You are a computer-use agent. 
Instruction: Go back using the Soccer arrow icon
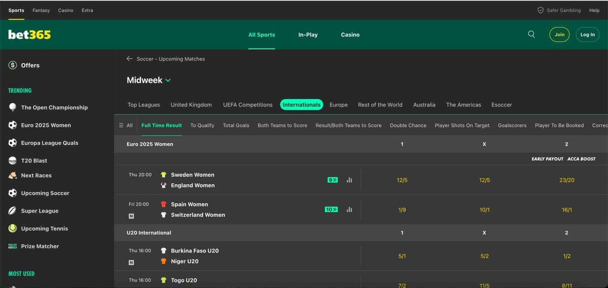[x=130, y=59]
